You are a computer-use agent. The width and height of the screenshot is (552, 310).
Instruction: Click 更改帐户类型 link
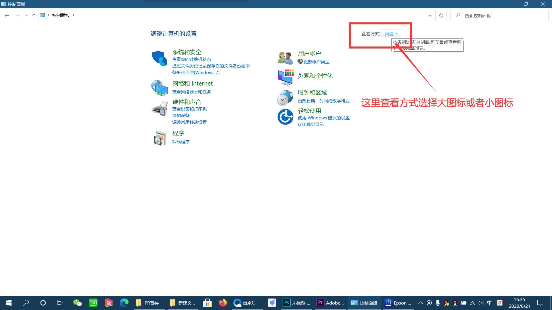316,62
